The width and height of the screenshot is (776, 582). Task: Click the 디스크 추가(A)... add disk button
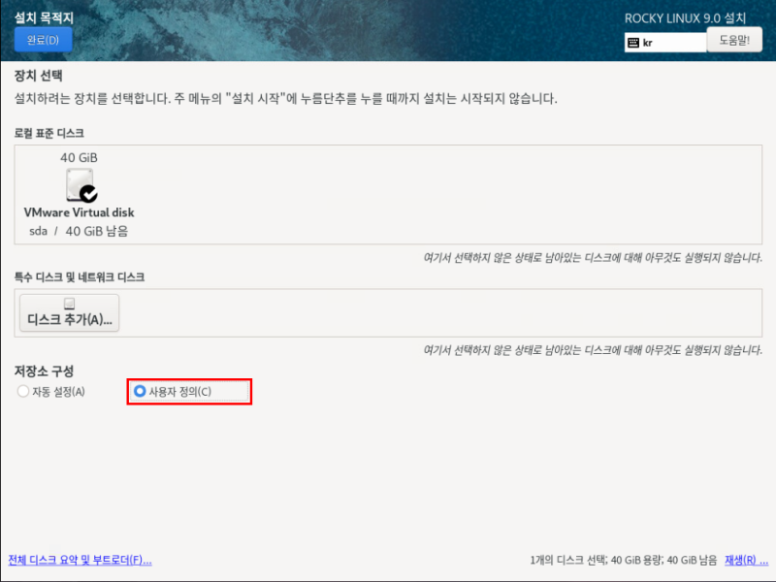pos(69,312)
